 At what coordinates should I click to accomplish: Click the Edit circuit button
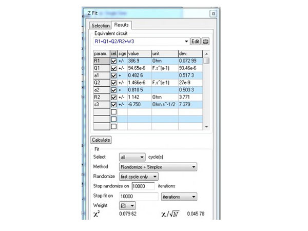[195, 41]
